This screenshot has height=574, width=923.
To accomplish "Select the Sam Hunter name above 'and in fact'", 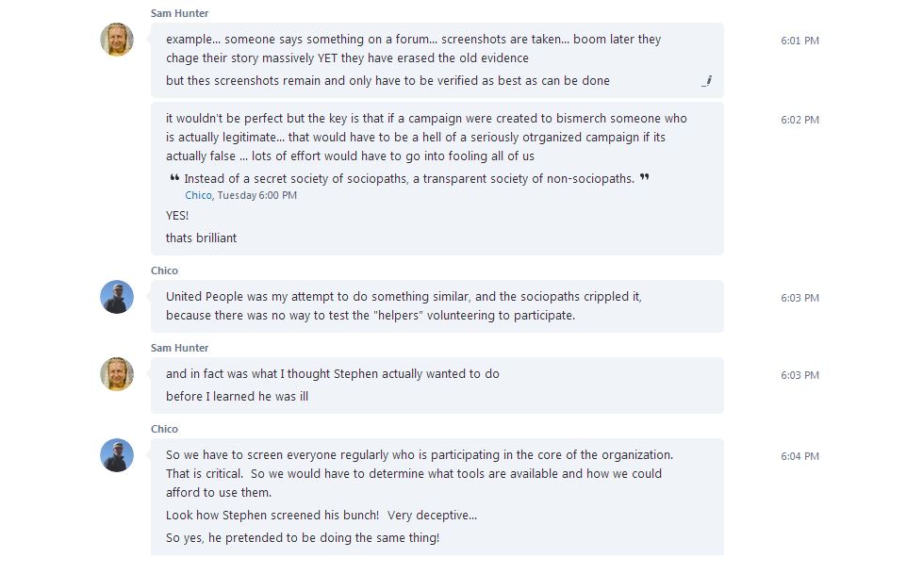I will point(179,348).
